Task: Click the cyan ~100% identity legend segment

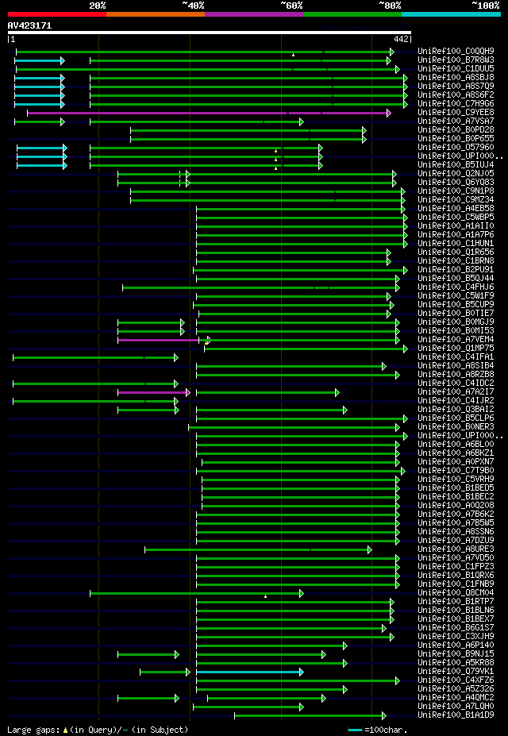Action: [x=451, y=14]
